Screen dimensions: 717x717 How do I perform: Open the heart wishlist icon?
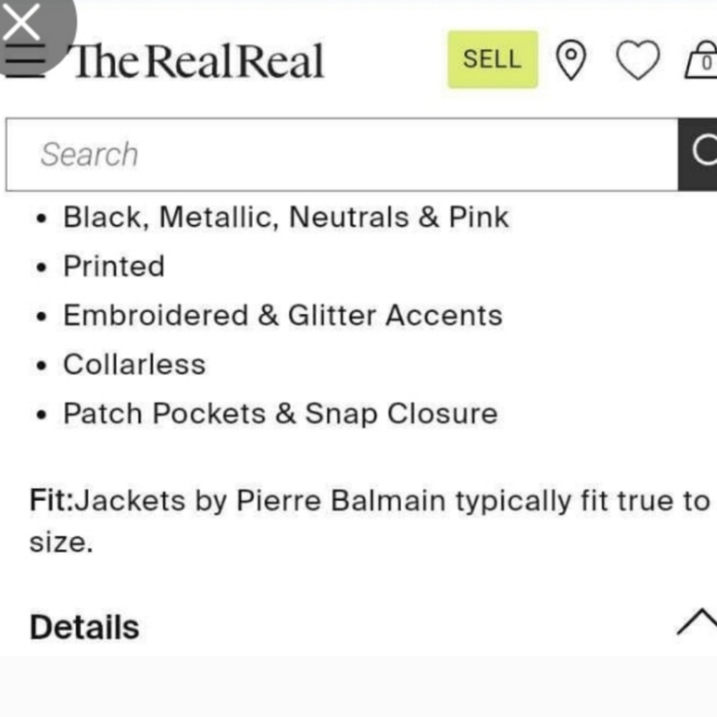tap(637, 60)
